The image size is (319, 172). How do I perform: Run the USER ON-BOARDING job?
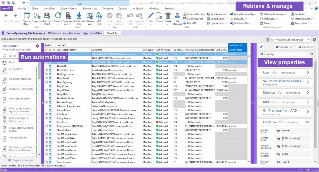pyautogui.click(x=19, y=81)
